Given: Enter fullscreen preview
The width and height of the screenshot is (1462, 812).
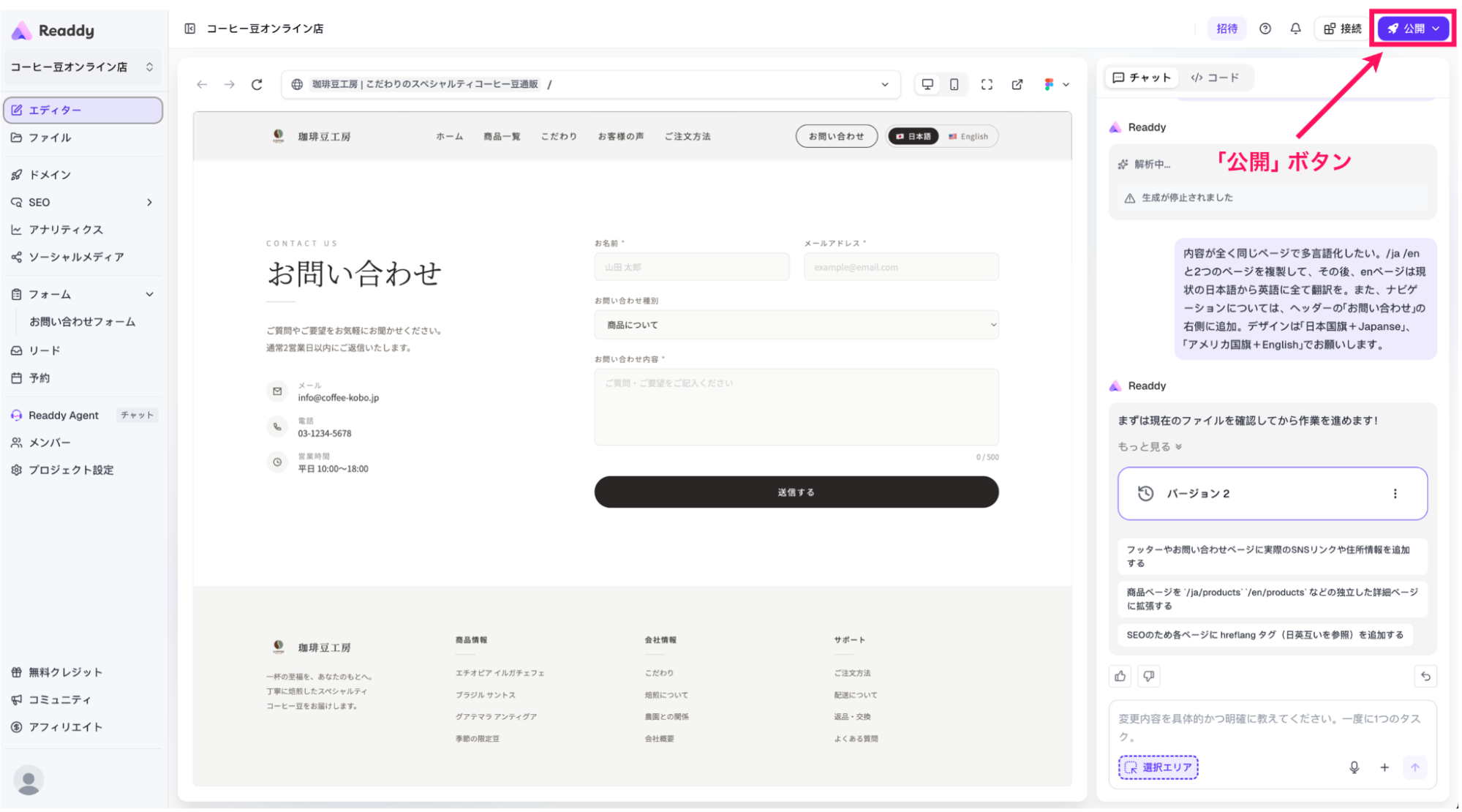Looking at the screenshot, I should coord(987,84).
